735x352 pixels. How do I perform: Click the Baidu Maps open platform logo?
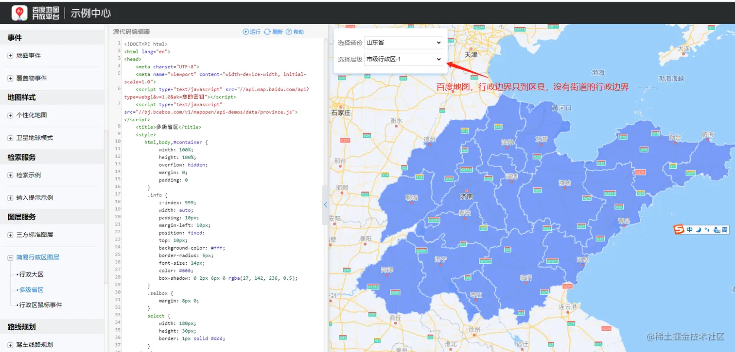35,13
